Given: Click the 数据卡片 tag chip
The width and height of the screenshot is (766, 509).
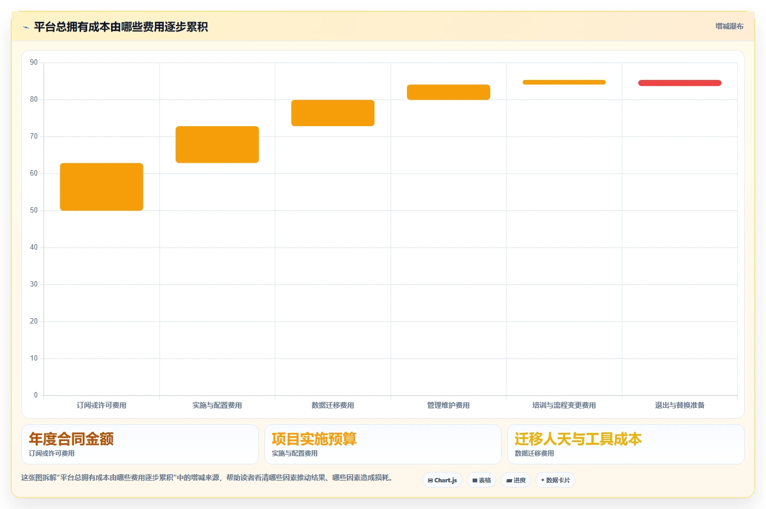Looking at the screenshot, I should click(x=555, y=480).
